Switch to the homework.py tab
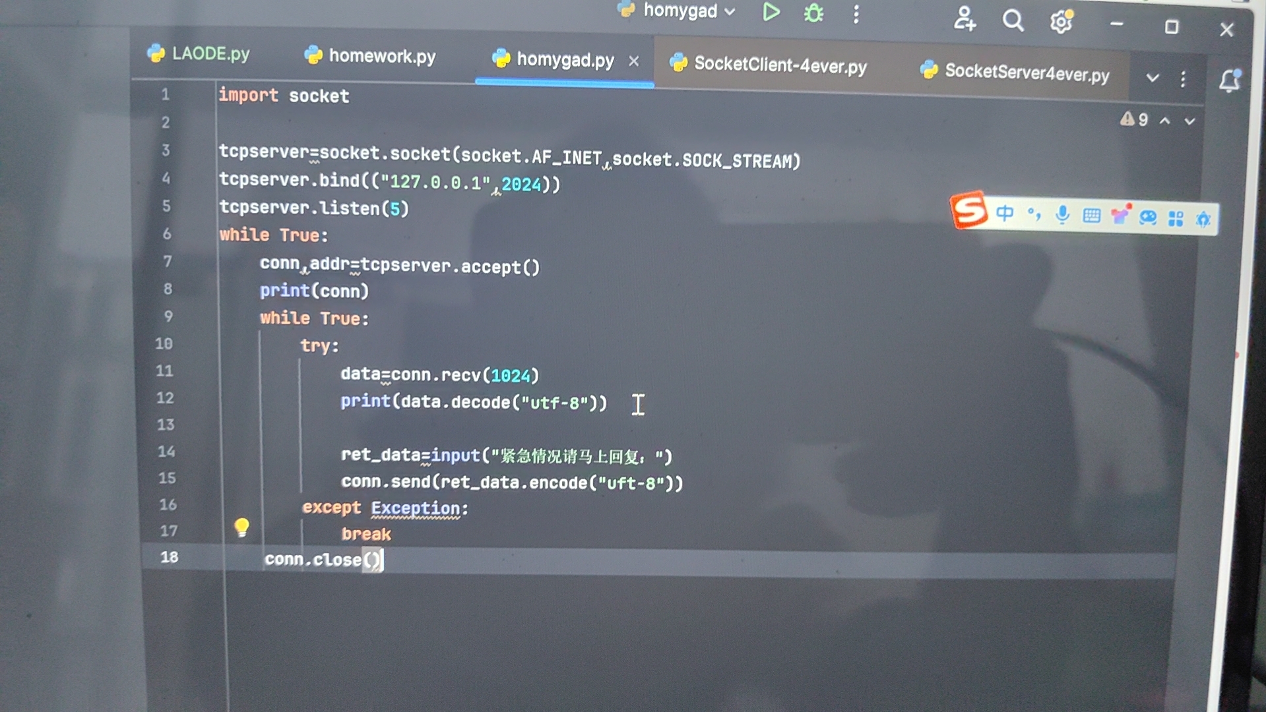This screenshot has width=1266, height=712. coord(370,56)
